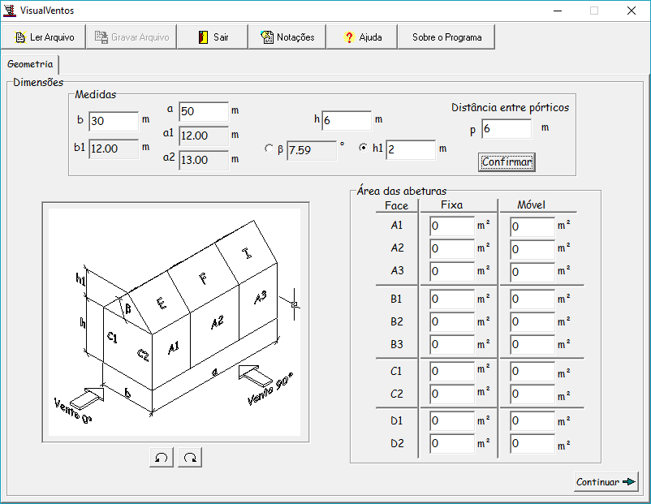Viewport: 651px width, 504px height.
Task: Click the Ler Arquivo toolbar button
Action: point(43,37)
